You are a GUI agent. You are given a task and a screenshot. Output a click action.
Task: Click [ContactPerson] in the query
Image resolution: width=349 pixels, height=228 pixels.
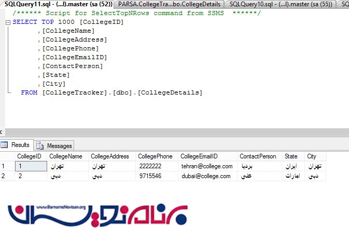[x=73, y=66]
